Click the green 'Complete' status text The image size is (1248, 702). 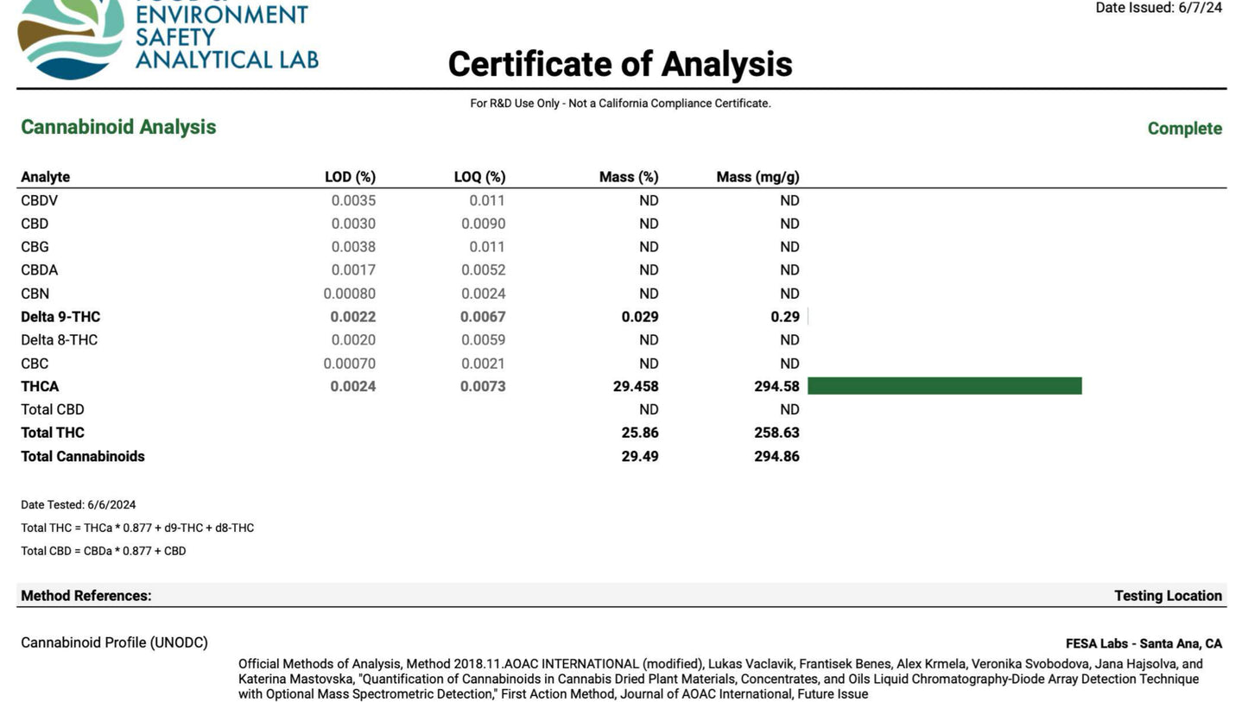click(1184, 129)
